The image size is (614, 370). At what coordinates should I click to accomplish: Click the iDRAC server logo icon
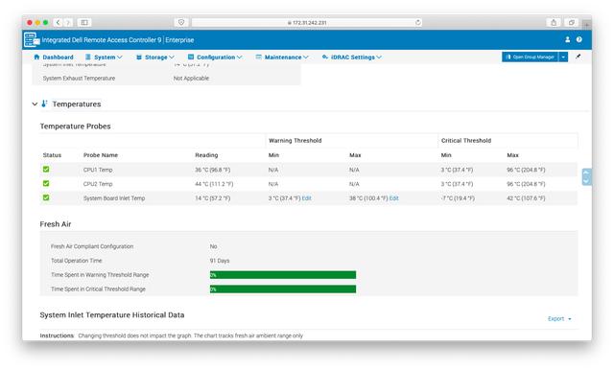[x=32, y=40]
